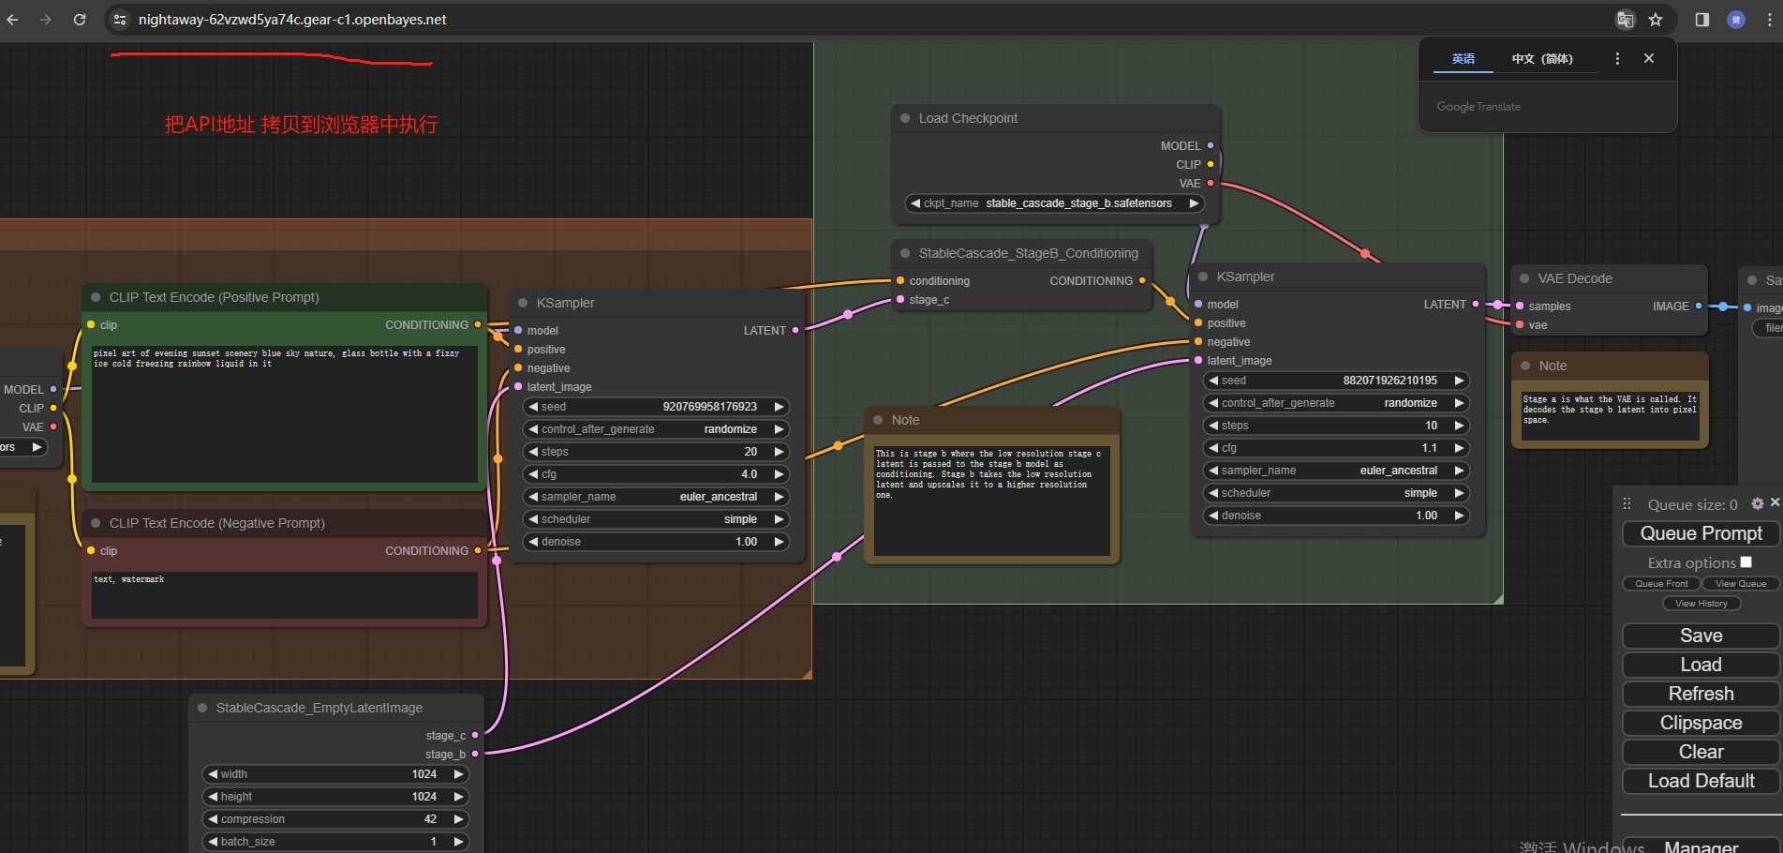Click the Load Default button

(1701, 781)
